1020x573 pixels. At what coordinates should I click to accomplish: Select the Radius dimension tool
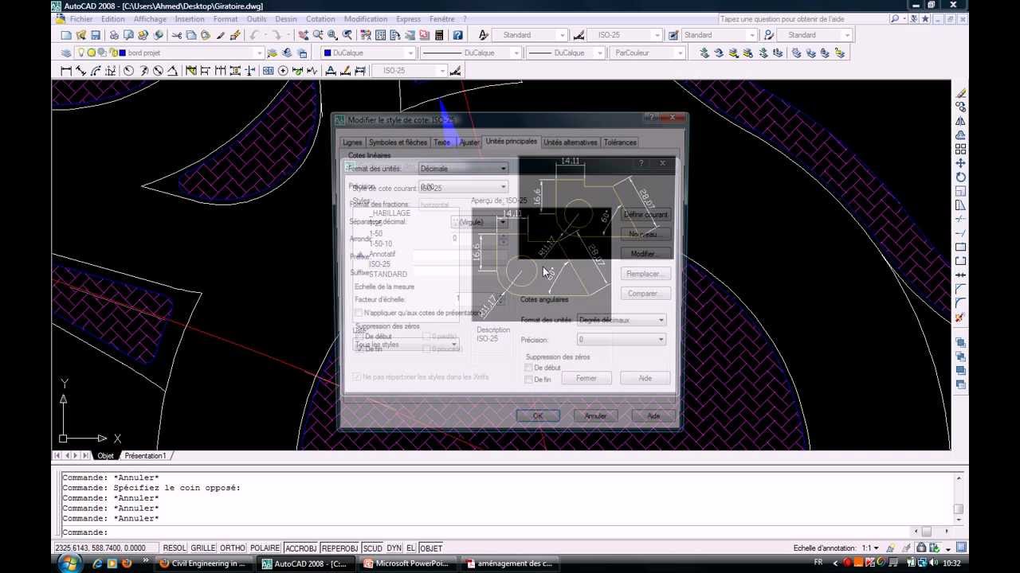pos(128,71)
